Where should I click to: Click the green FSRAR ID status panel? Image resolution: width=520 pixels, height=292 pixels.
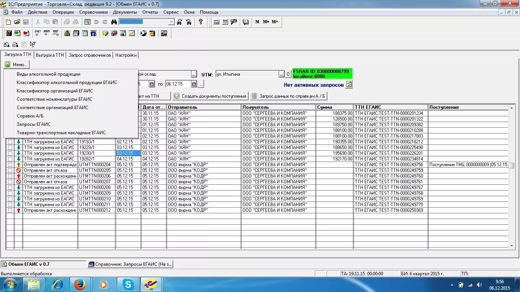[x=322, y=74]
